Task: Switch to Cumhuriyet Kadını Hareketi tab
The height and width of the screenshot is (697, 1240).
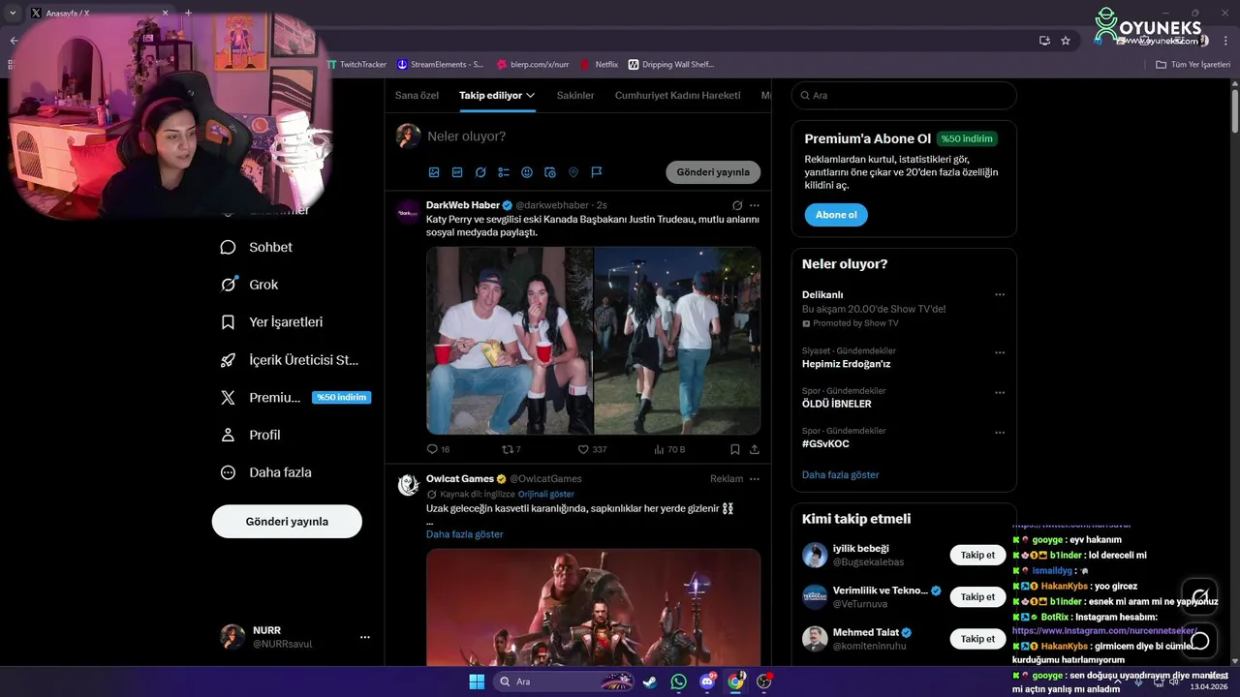Action: [677, 95]
